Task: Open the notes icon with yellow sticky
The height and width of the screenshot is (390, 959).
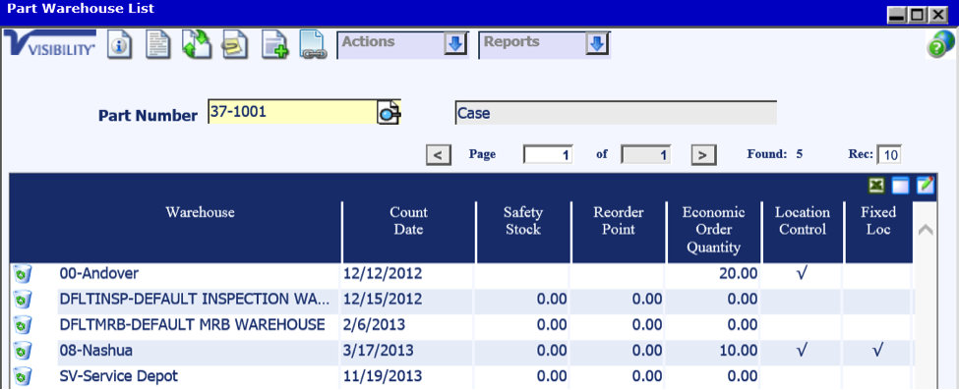Action: 235,44
